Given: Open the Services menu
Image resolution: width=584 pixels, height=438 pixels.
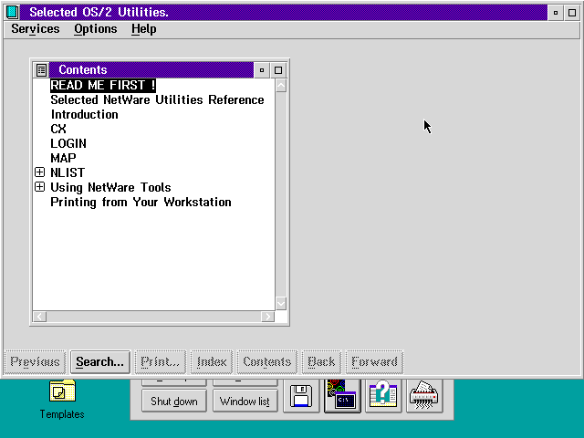Looking at the screenshot, I should point(36,29).
